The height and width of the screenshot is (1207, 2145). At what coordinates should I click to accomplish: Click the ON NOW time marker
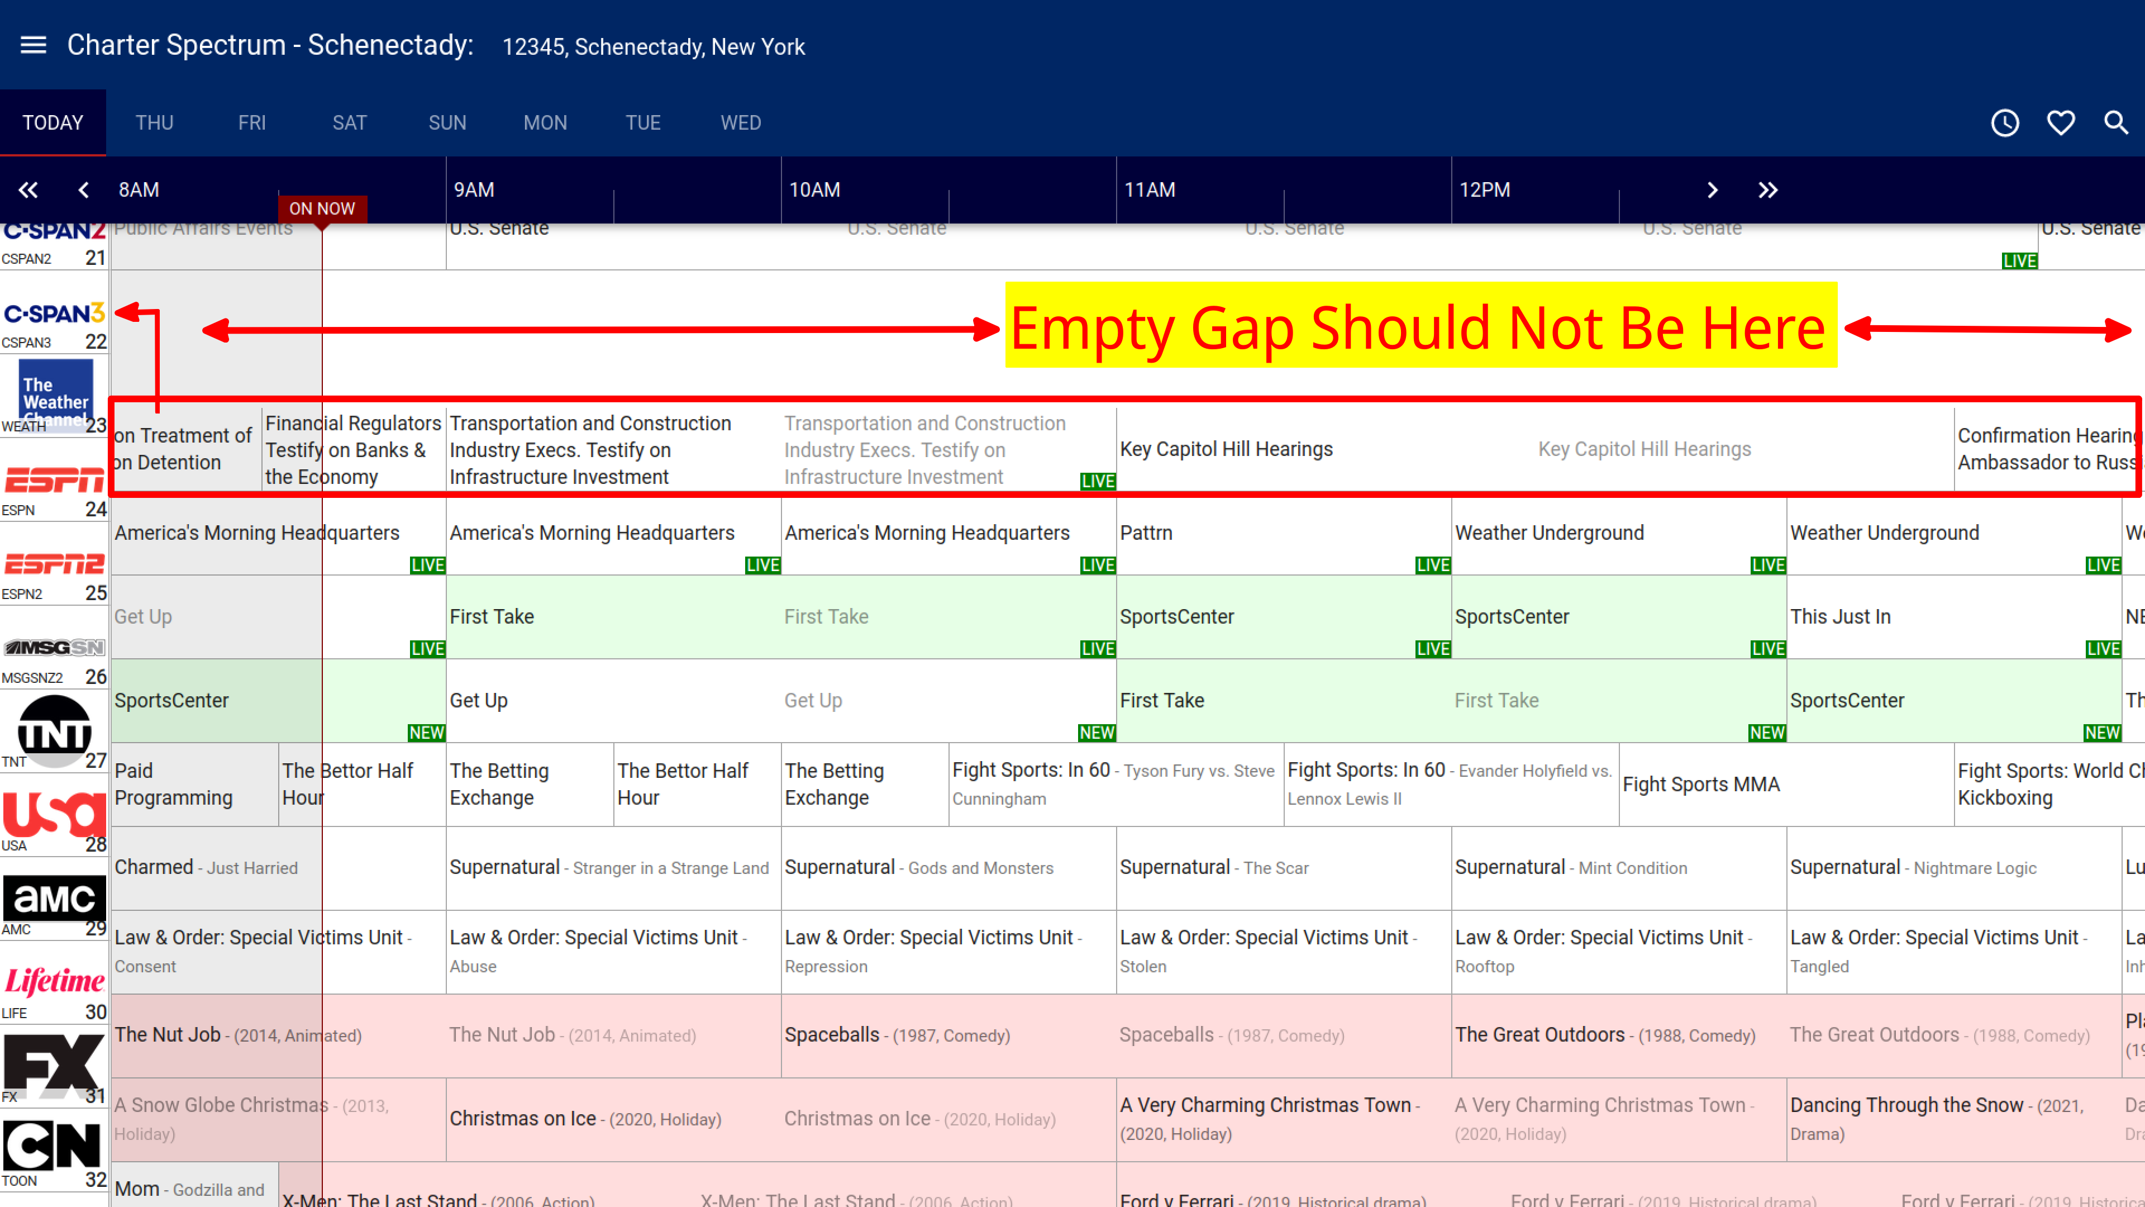point(322,208)
